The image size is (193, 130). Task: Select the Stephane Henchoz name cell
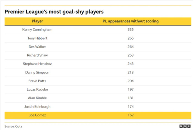(37, 64)
